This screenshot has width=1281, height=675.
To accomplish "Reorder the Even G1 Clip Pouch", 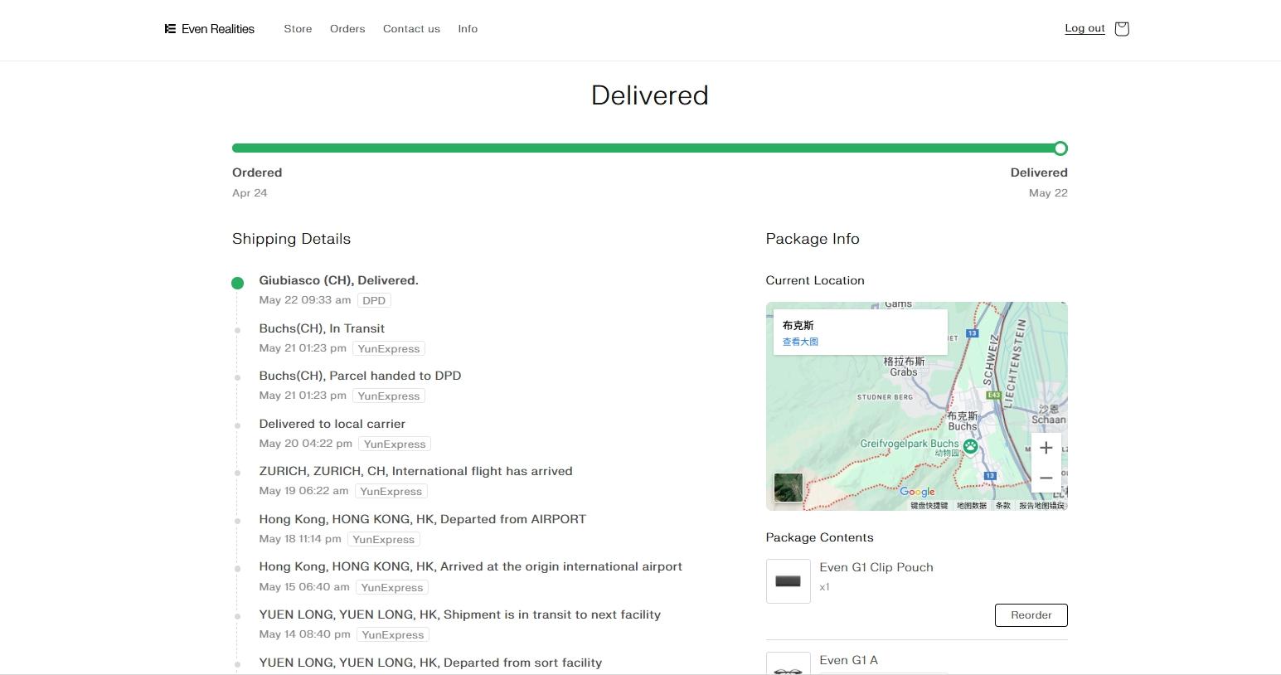I will click(1031, 615).
